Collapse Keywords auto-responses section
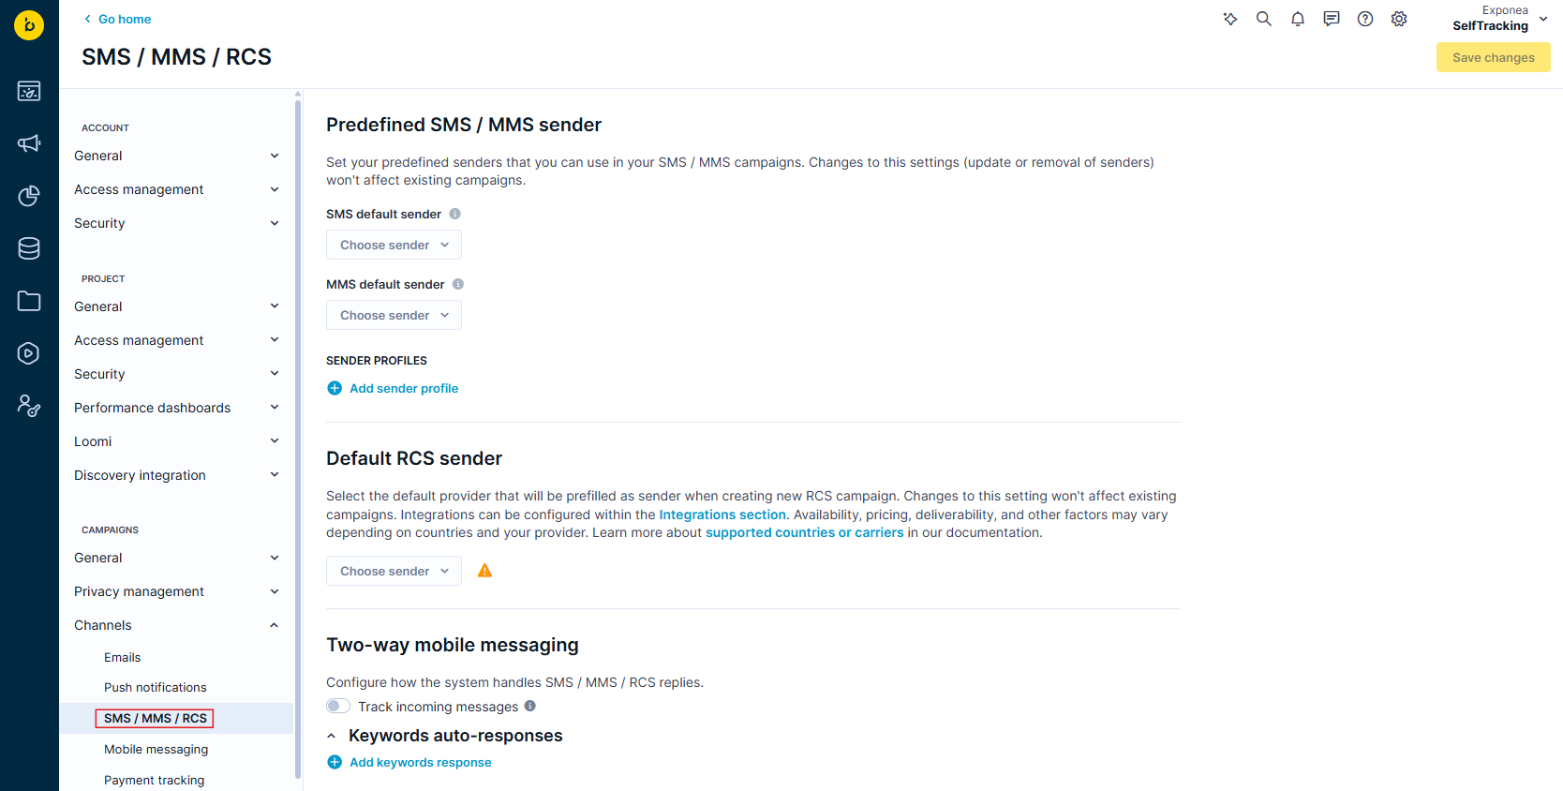The width and height of the screenshot is (1563, 791). pos(332,736)
